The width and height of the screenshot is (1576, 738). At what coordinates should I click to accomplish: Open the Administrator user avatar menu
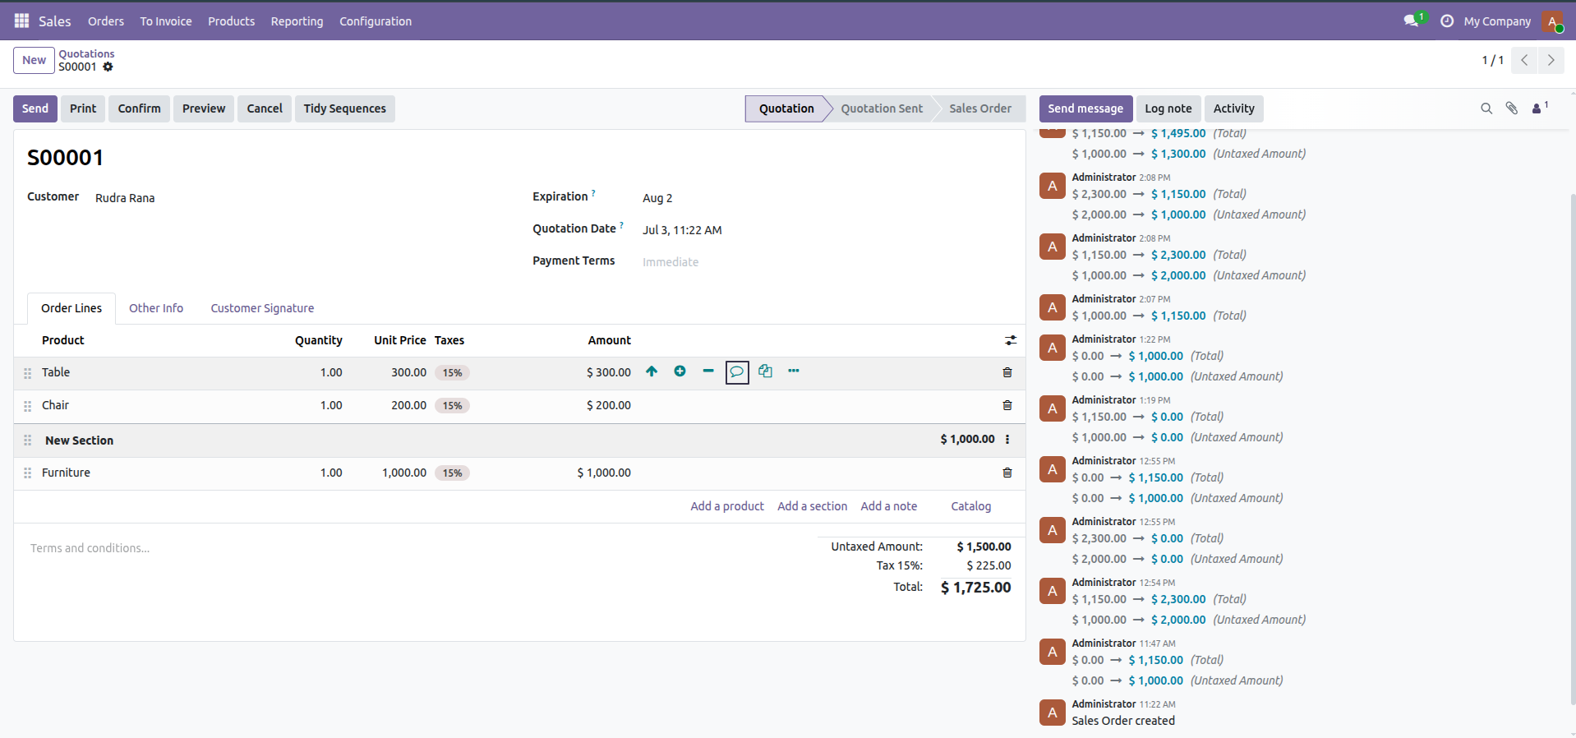tap(1552, 21)
